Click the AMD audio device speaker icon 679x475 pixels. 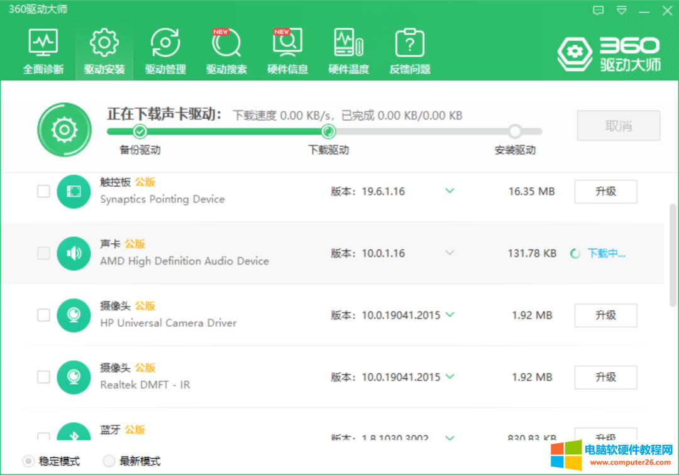point(74,253)
